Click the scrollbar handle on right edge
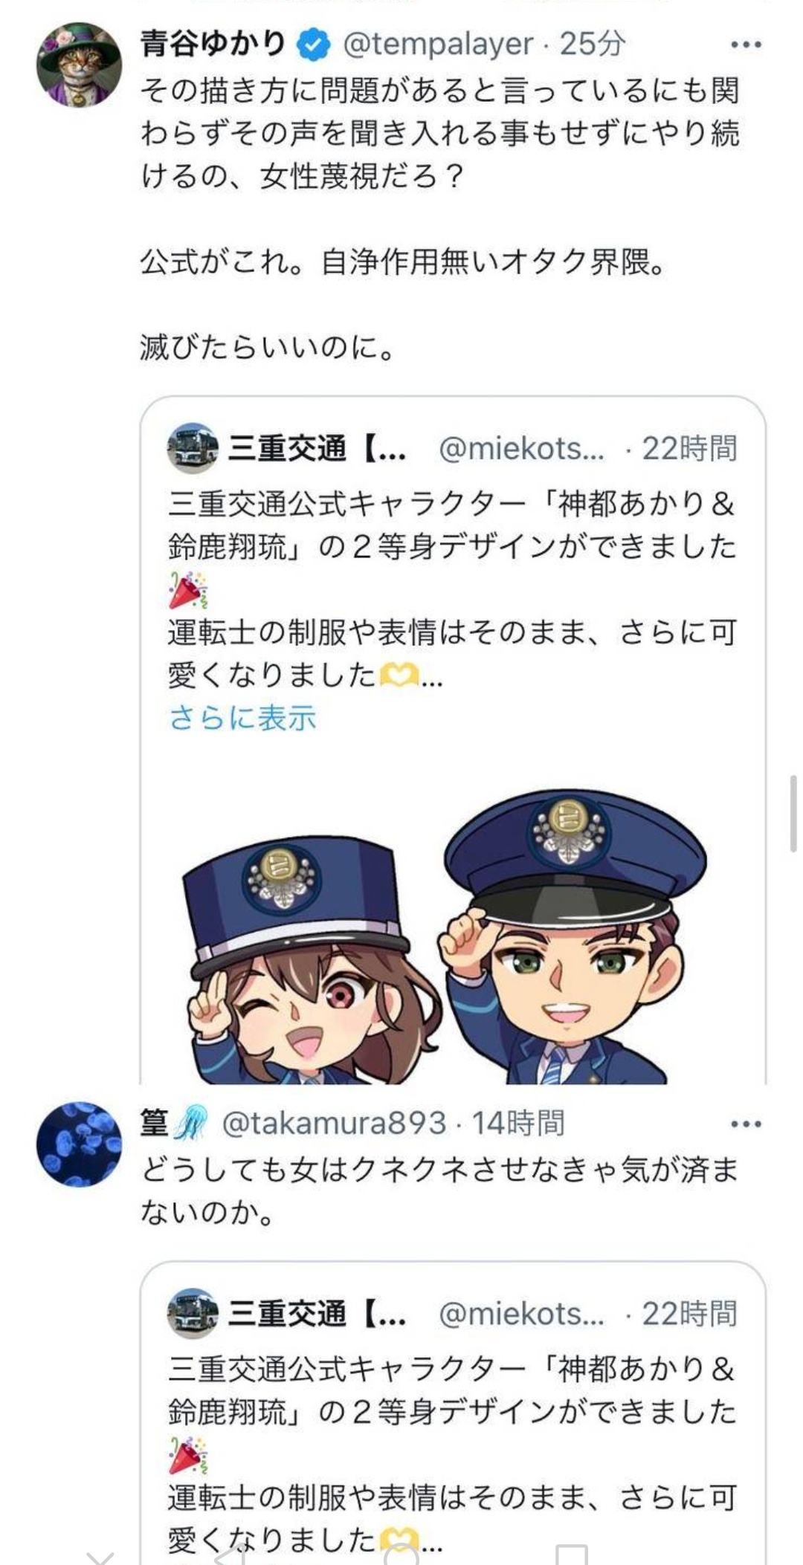This screenshot has width=803, height=1565. click(x=793, y=813)
